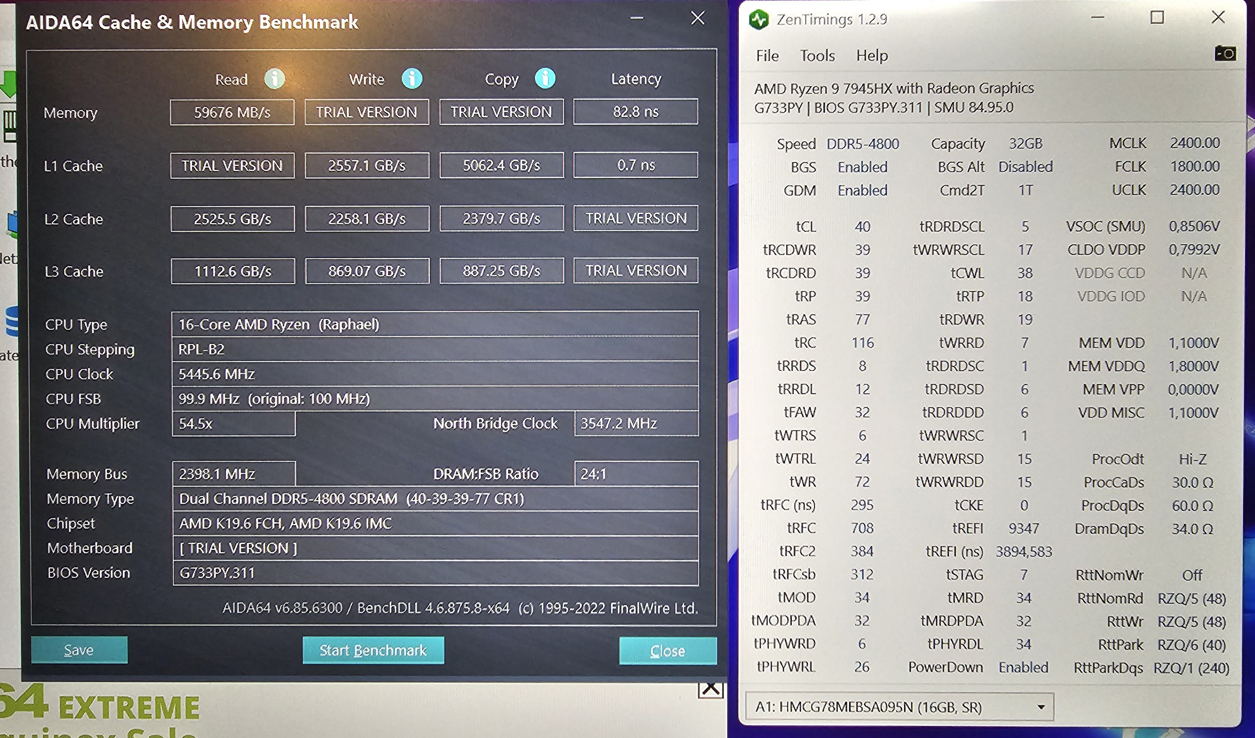Click the UCLK 2400.00 value
Viewport: 1255px width, 738px height.
click(x=1195, y=190)
